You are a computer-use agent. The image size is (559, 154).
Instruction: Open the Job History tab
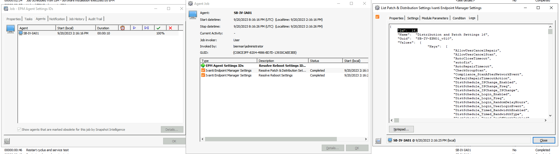(76, 19)
